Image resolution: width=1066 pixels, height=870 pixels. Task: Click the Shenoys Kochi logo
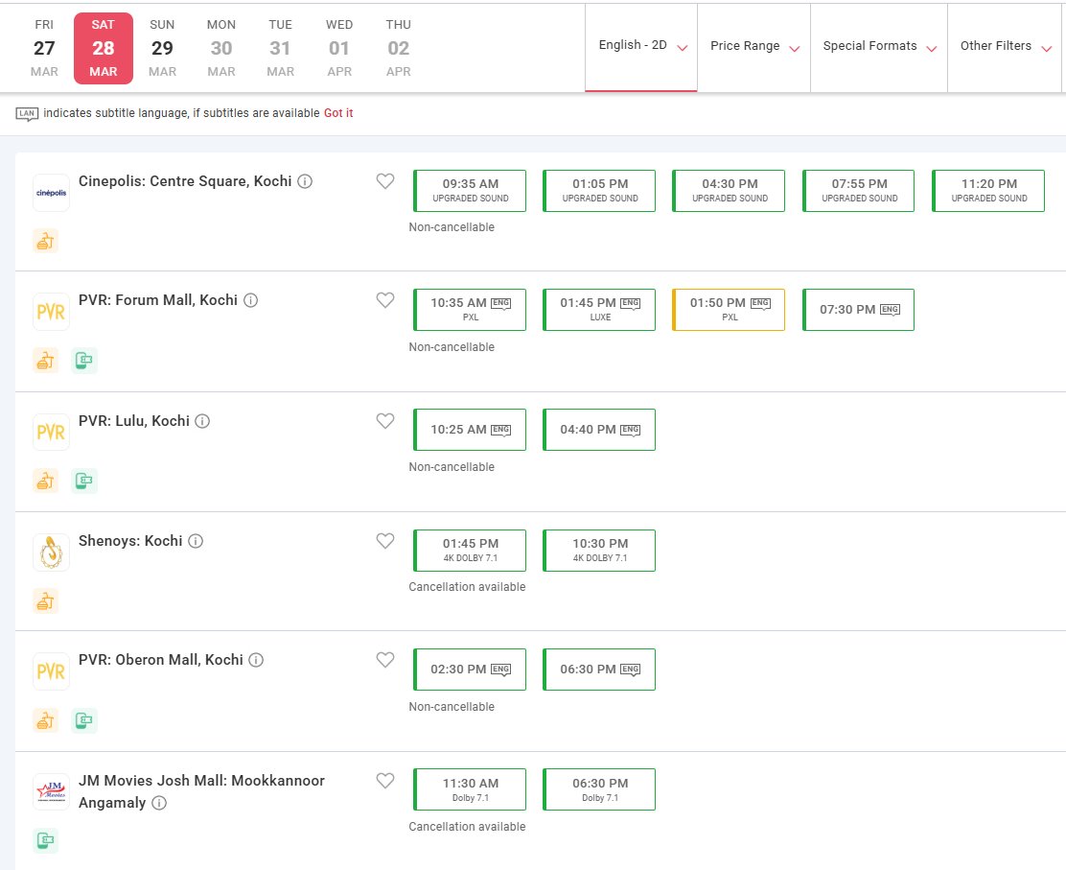[x=51, y=553]
